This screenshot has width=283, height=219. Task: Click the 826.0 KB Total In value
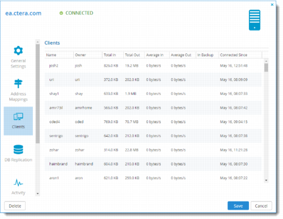tap(111, 66)
